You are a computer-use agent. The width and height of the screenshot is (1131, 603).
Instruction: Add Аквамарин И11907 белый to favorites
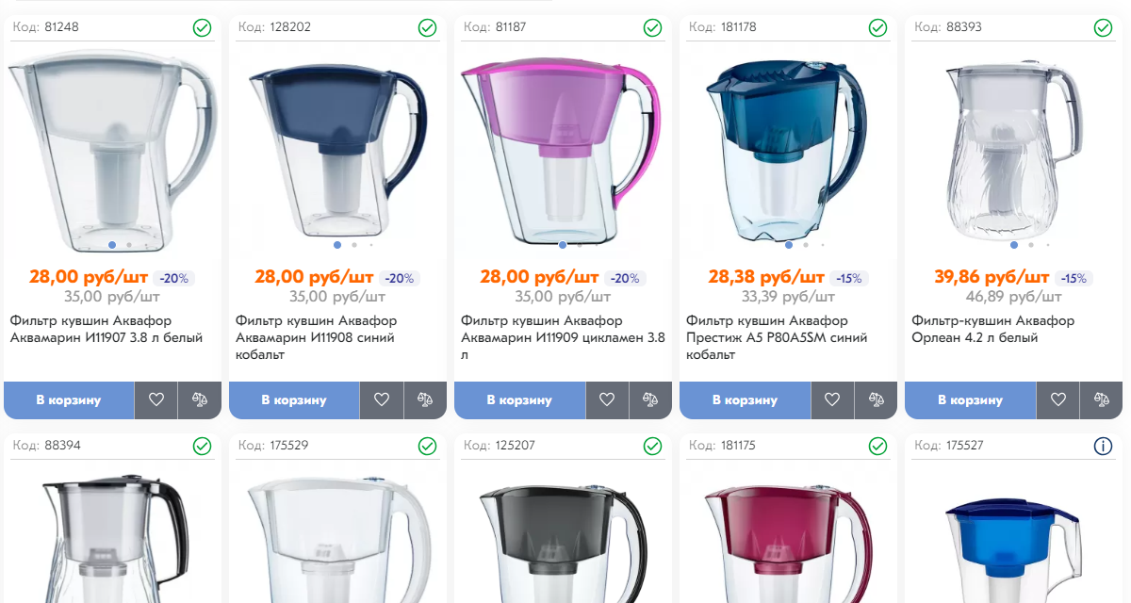(156, 399)
